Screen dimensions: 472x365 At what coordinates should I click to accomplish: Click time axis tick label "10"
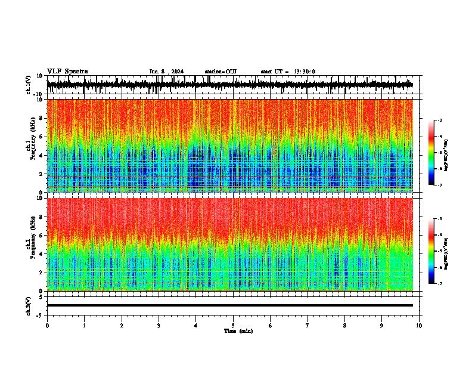point(419,326)
